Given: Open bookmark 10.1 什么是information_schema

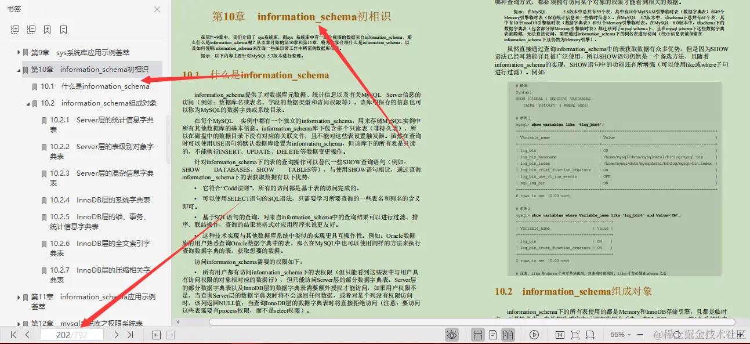Looking at the screenshot, I should [x=95, y=86].
